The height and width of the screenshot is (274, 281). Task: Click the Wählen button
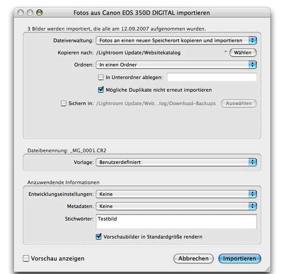tap(243, 53)
